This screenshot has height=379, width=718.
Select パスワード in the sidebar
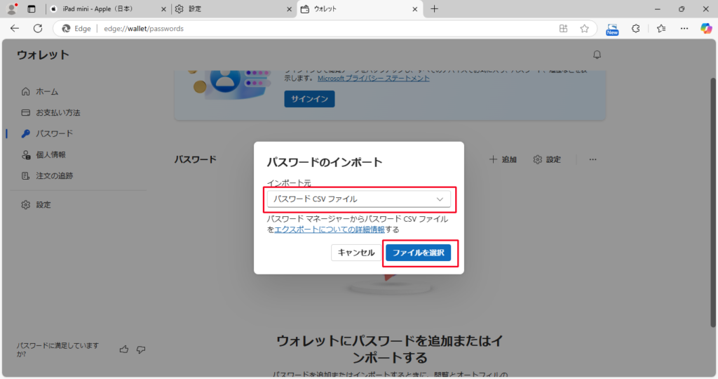tap(54, 133)
